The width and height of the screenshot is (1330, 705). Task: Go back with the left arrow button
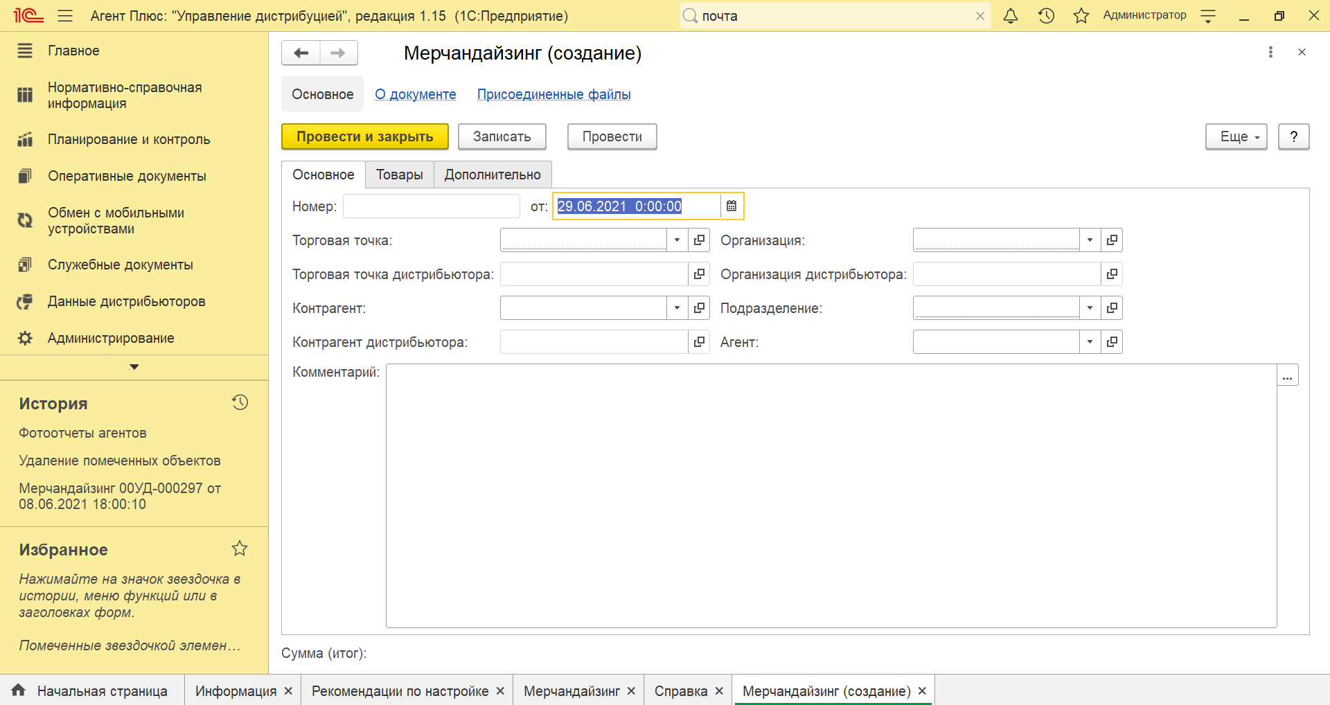tap(301, 53)
